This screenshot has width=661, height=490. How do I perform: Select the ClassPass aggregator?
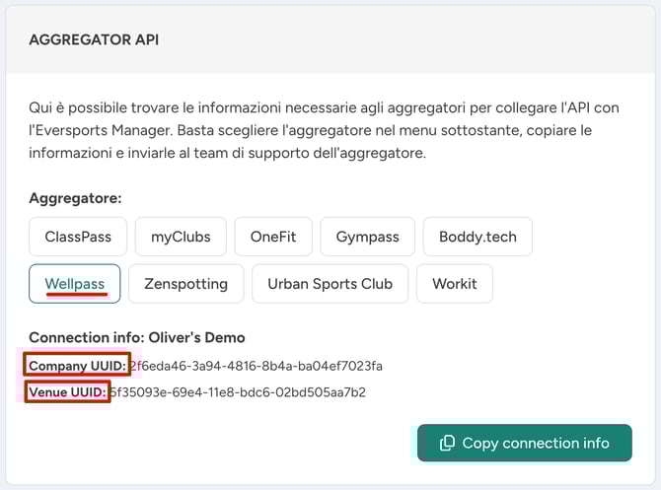78,237
